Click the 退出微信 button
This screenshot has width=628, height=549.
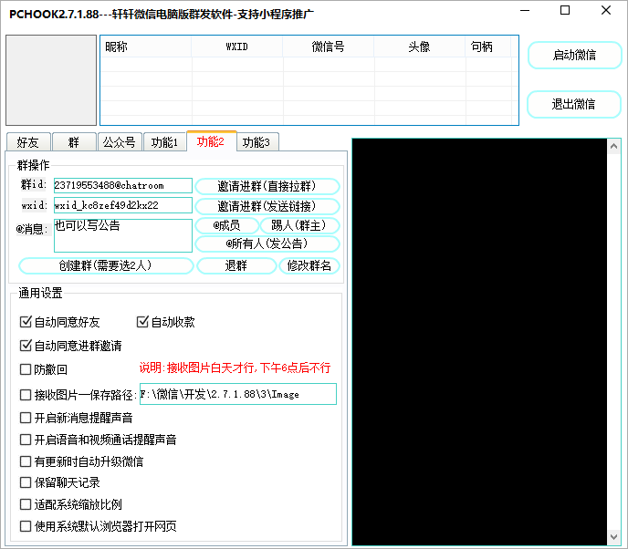click(574, 105)
